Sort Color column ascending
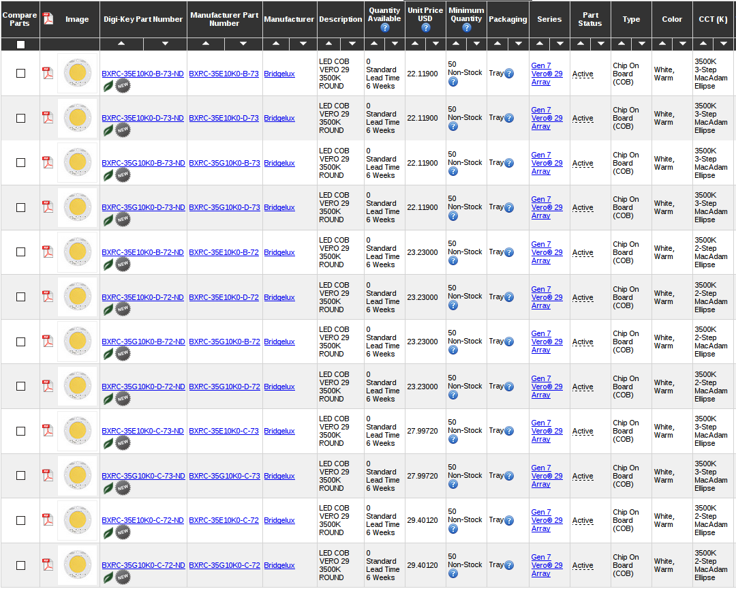The width and height of the screenshot is (736, 589). pos(662,44)
